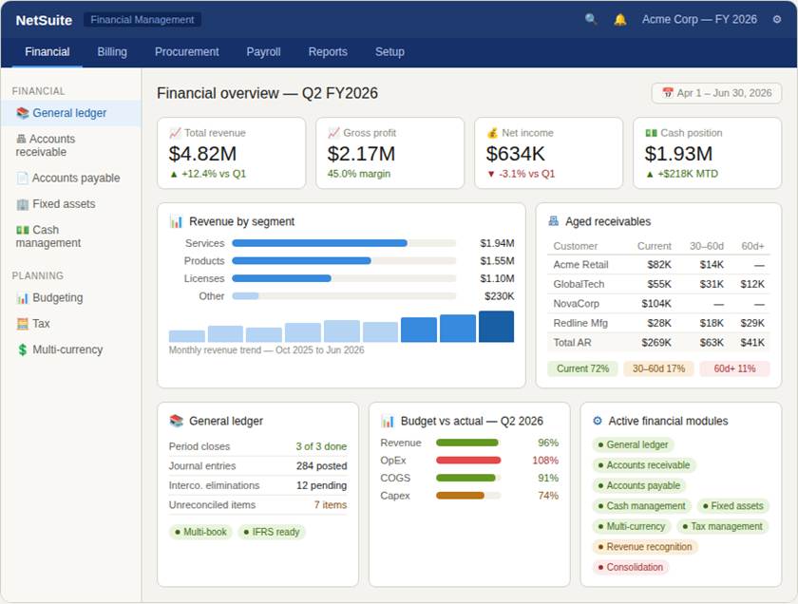Click the Cash position card icon

tap(651, 133)
